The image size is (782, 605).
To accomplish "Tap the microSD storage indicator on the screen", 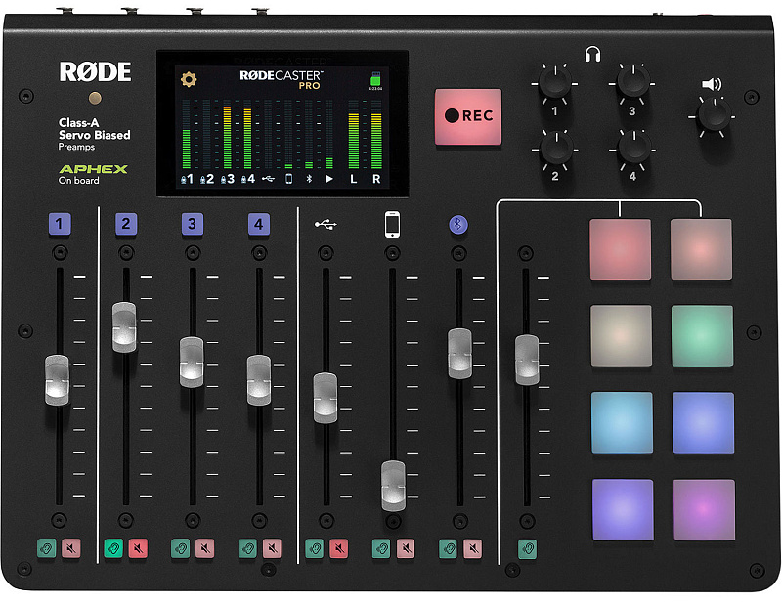I will tap(373, 77).
